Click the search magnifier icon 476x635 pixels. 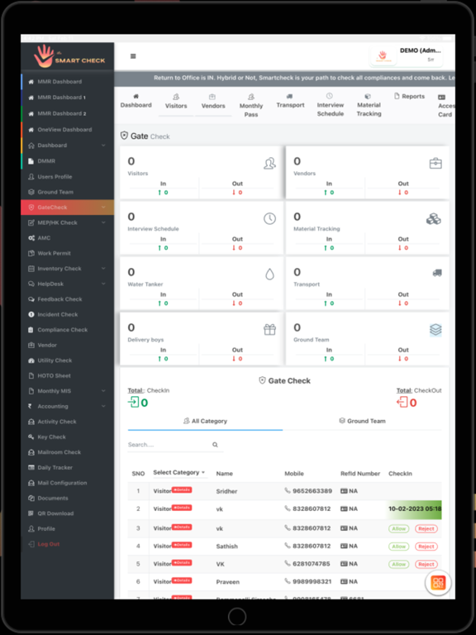(x=215, y=445)
